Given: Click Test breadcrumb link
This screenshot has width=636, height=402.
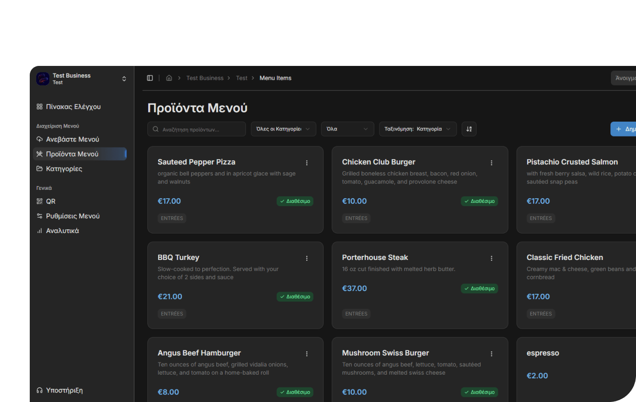Looking at the screenshot, I should 242,78.
